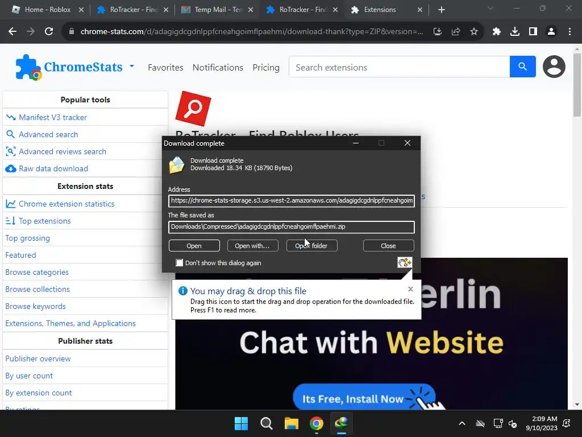Open a new browser tab

pyautogui.click(x=441, y=10)
